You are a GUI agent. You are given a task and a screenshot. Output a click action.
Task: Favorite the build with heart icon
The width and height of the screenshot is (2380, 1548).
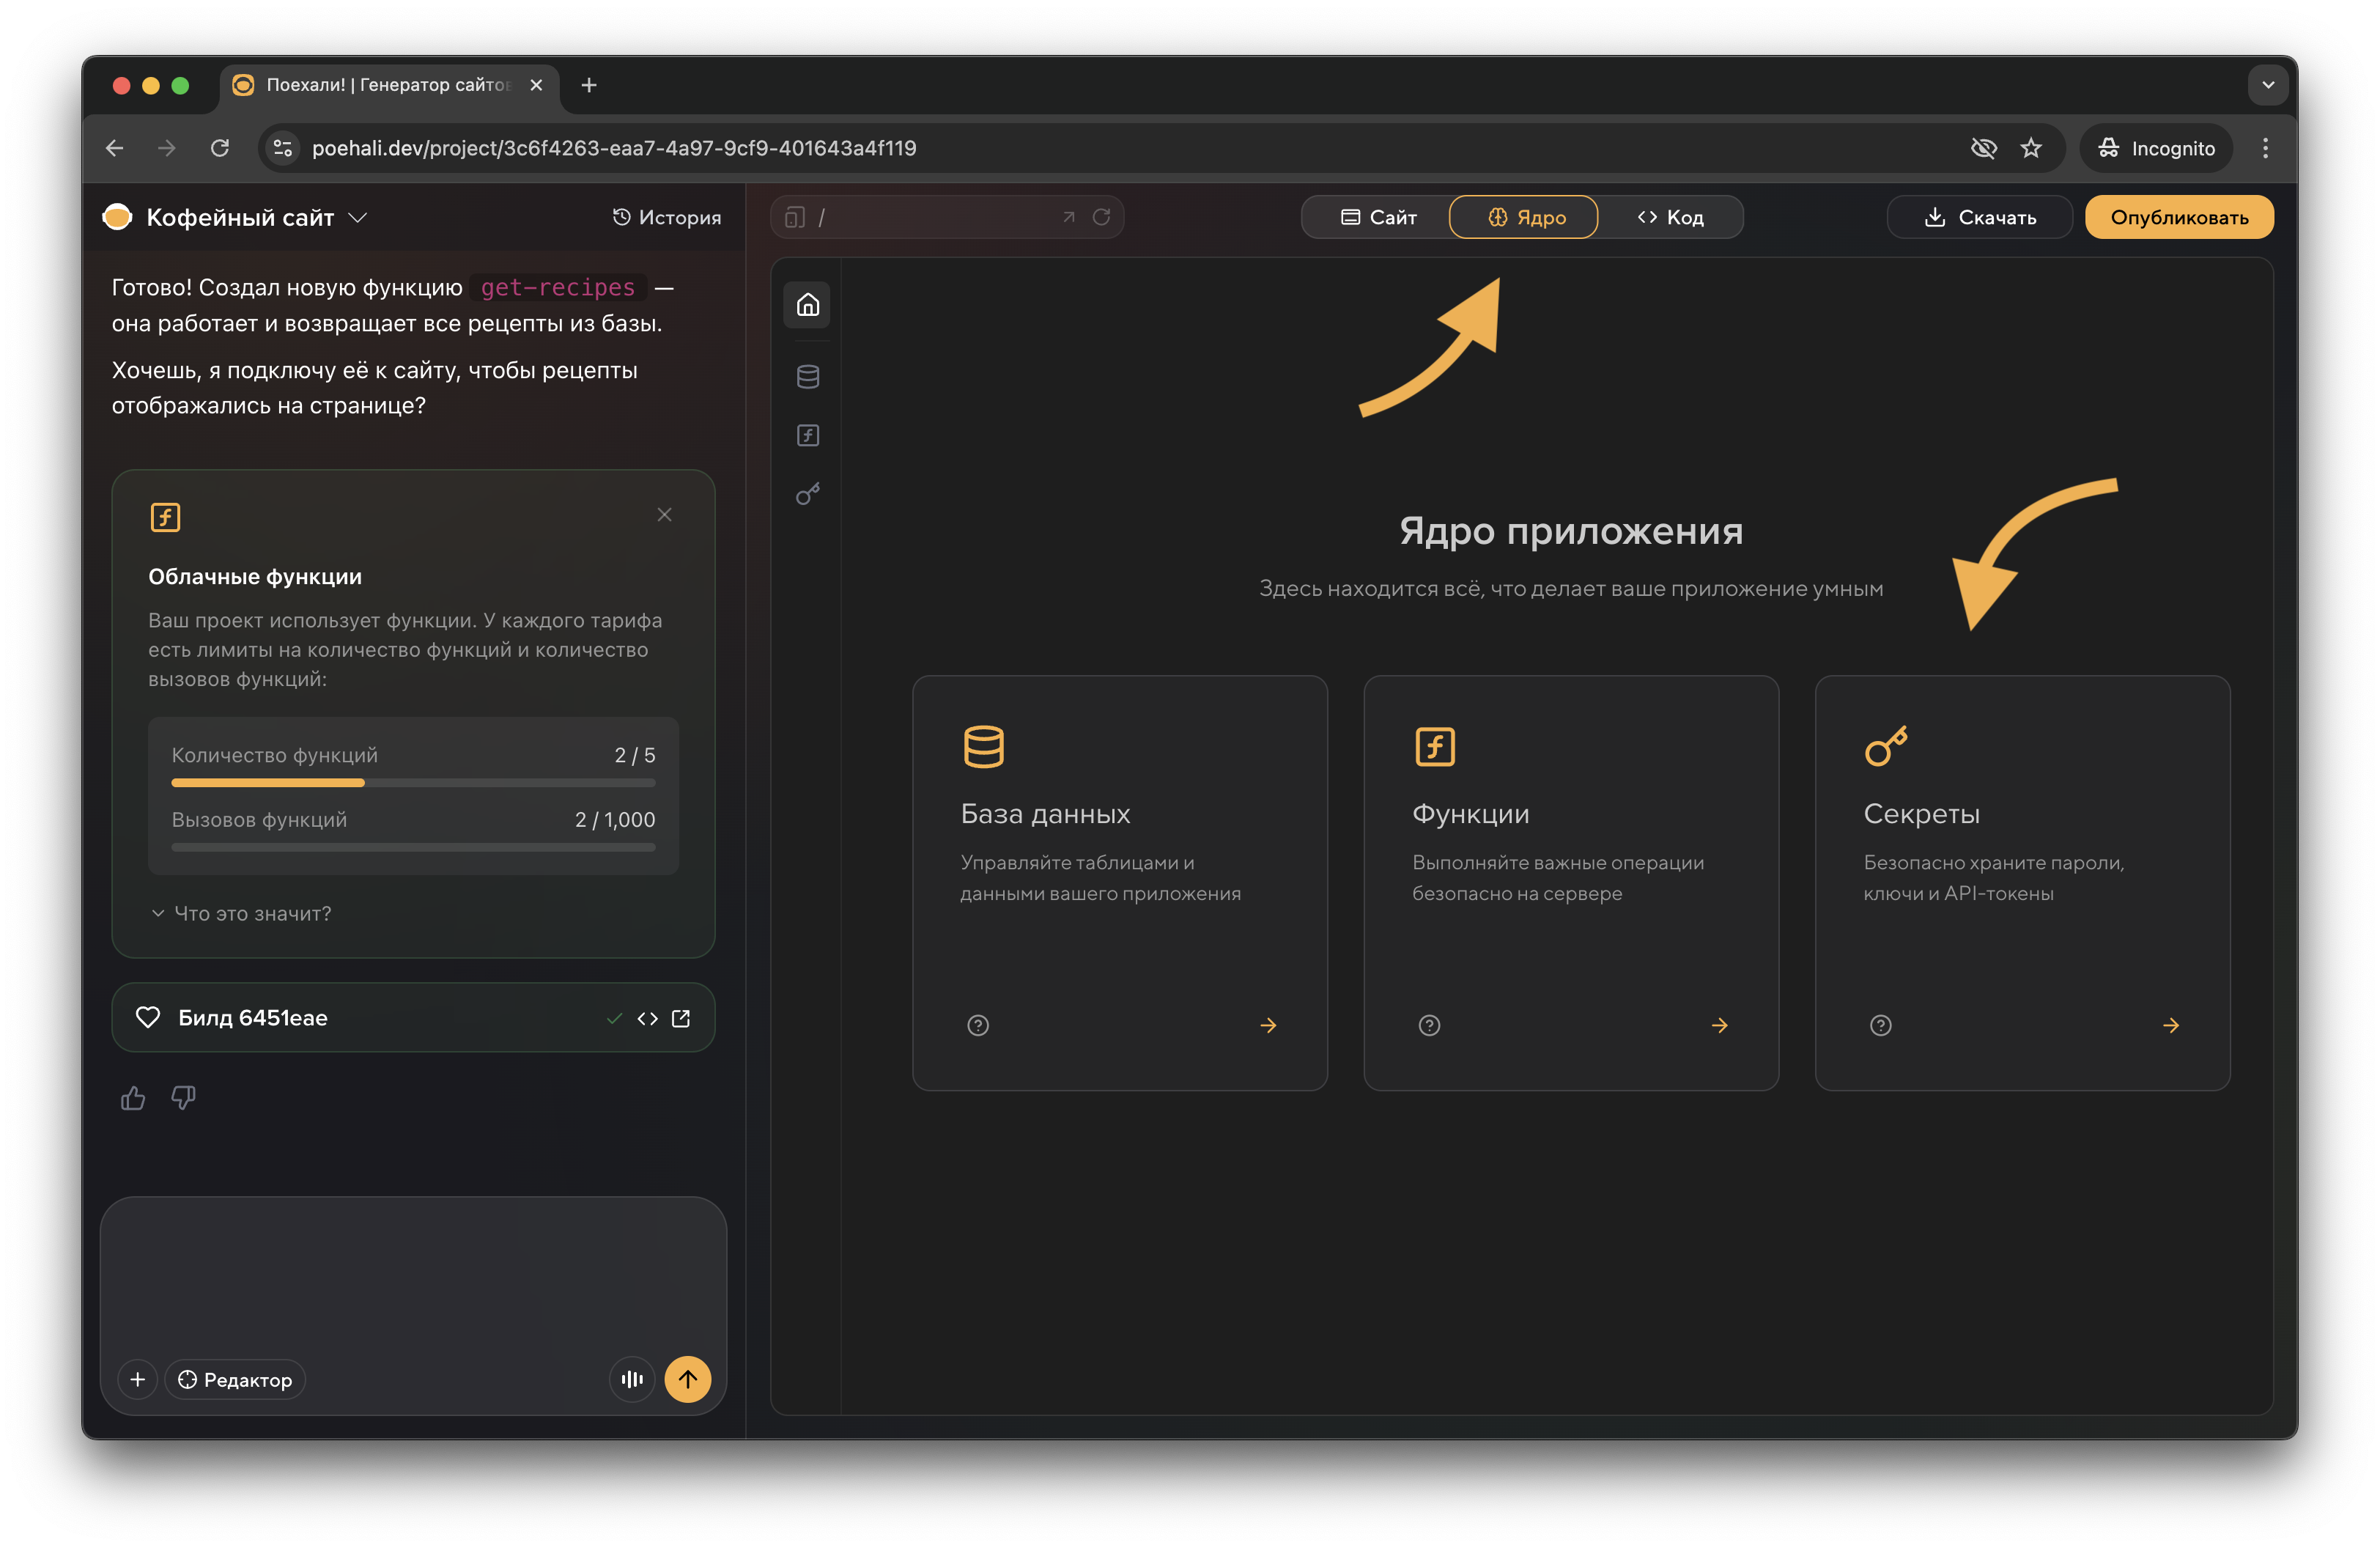point(148,1017)
